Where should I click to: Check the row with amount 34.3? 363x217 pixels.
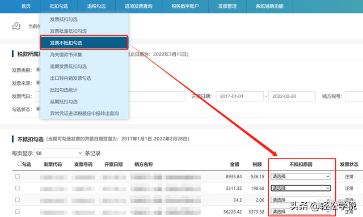click(x=17, y=200)
